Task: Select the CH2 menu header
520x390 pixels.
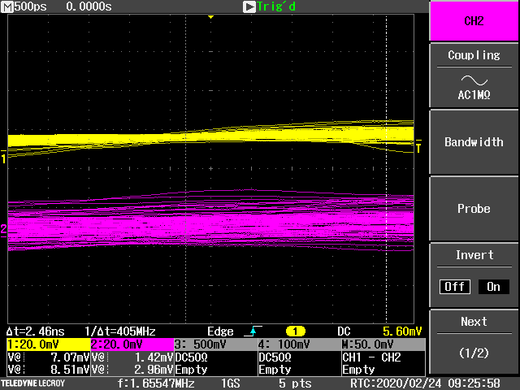Action: coord(474,21)
